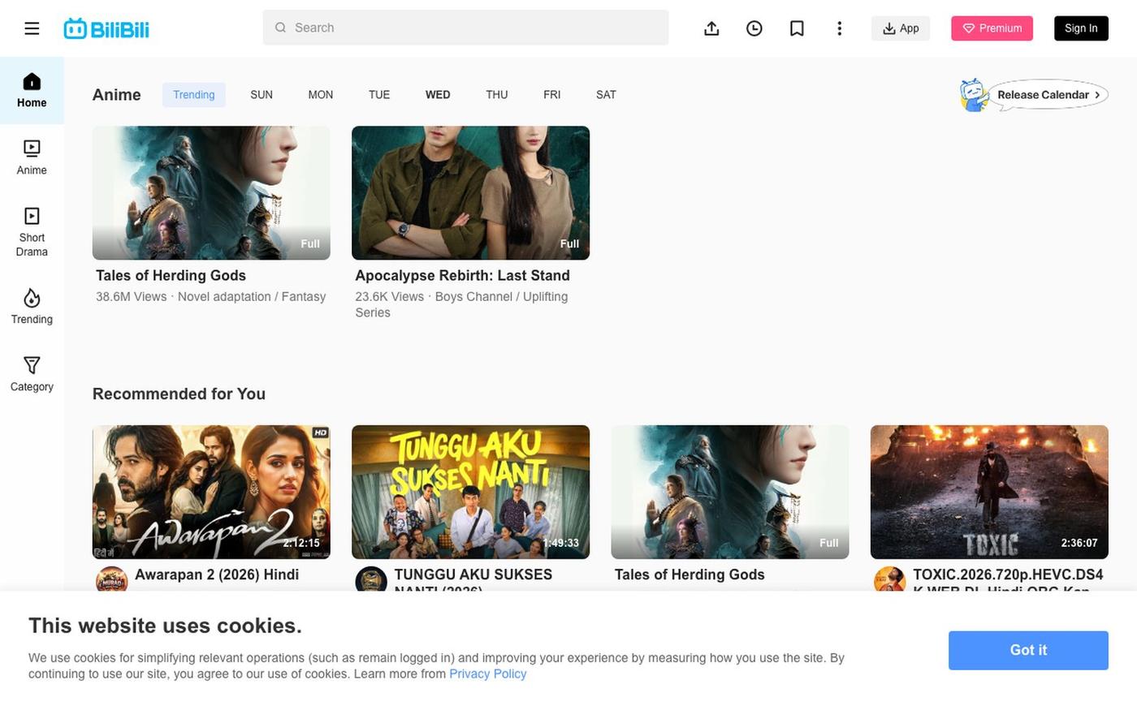Open the hamburger menu
The image size is (1137, 710).
[x=32, y=28]
